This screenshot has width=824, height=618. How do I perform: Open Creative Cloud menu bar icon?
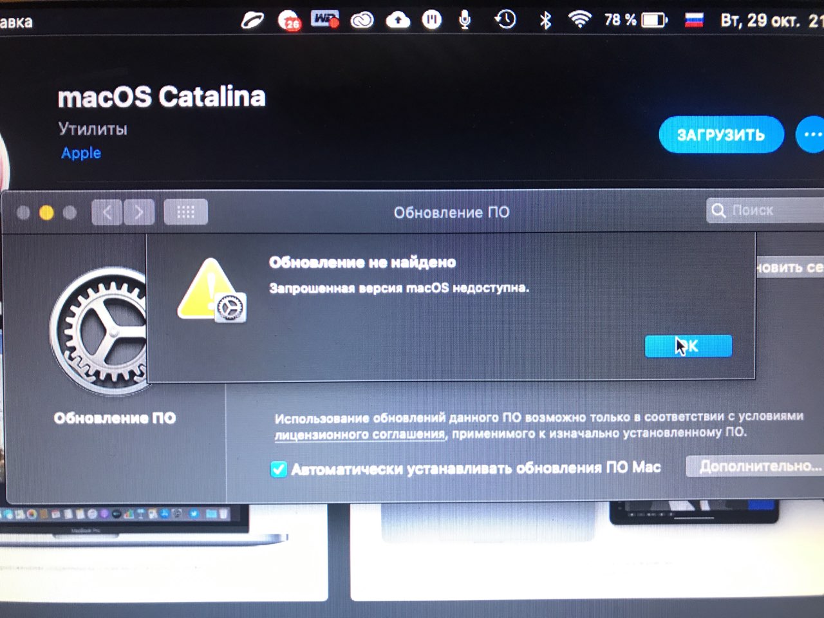point(362,20)
